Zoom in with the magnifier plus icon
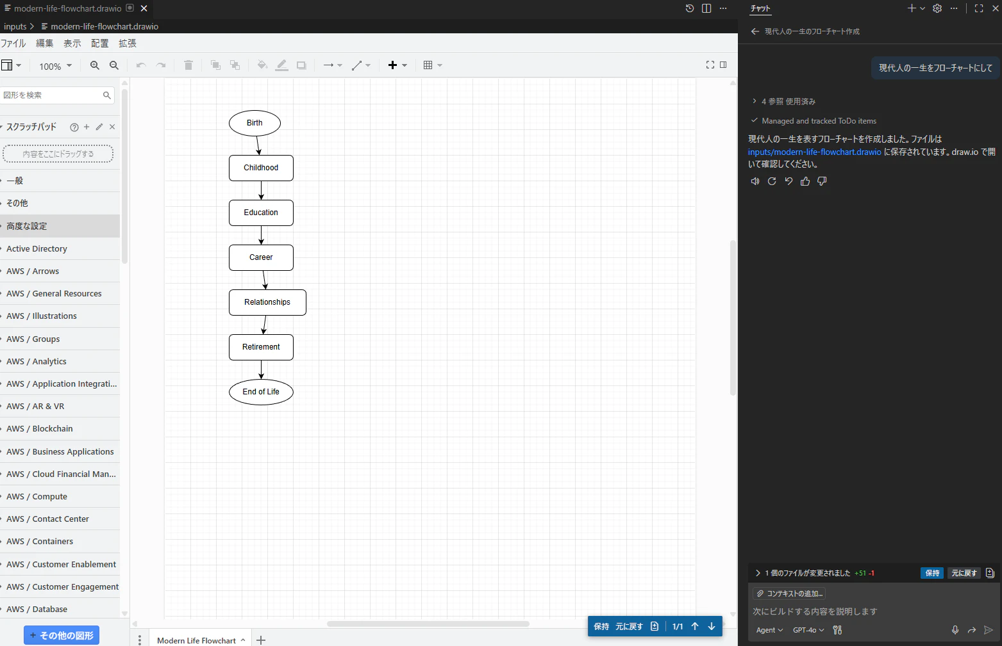Viewport: 1002px width, 646px height. point(95,65)
